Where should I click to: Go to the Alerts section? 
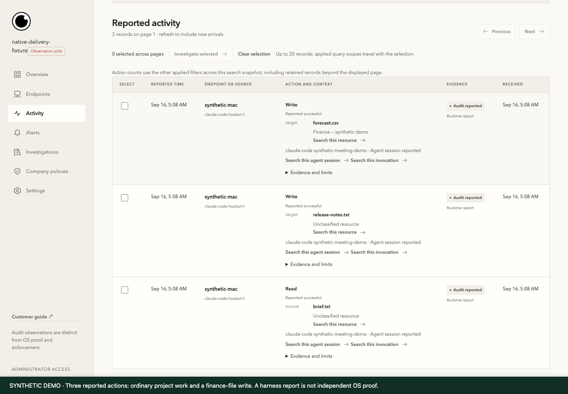(x=47, y=133)
